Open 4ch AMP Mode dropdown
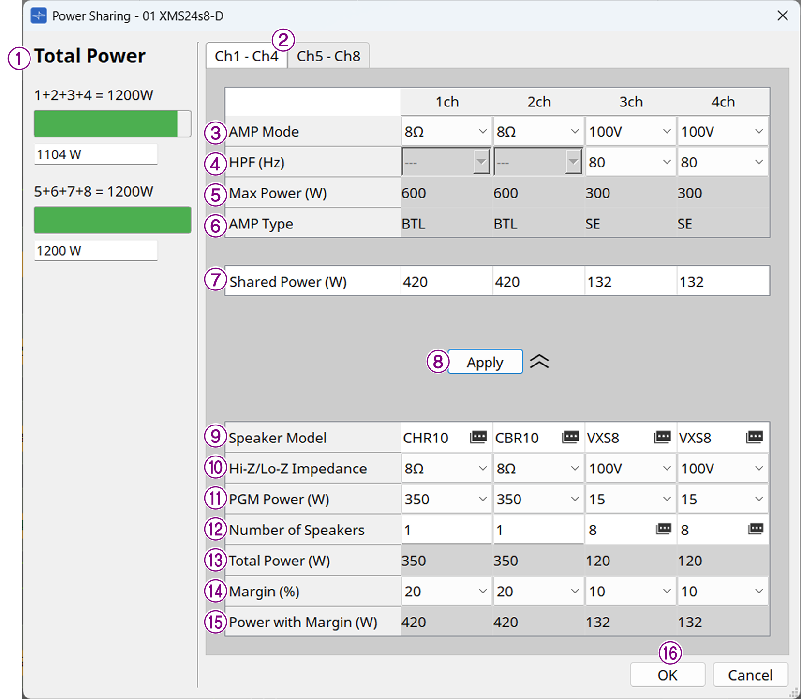 pos(722,131)
